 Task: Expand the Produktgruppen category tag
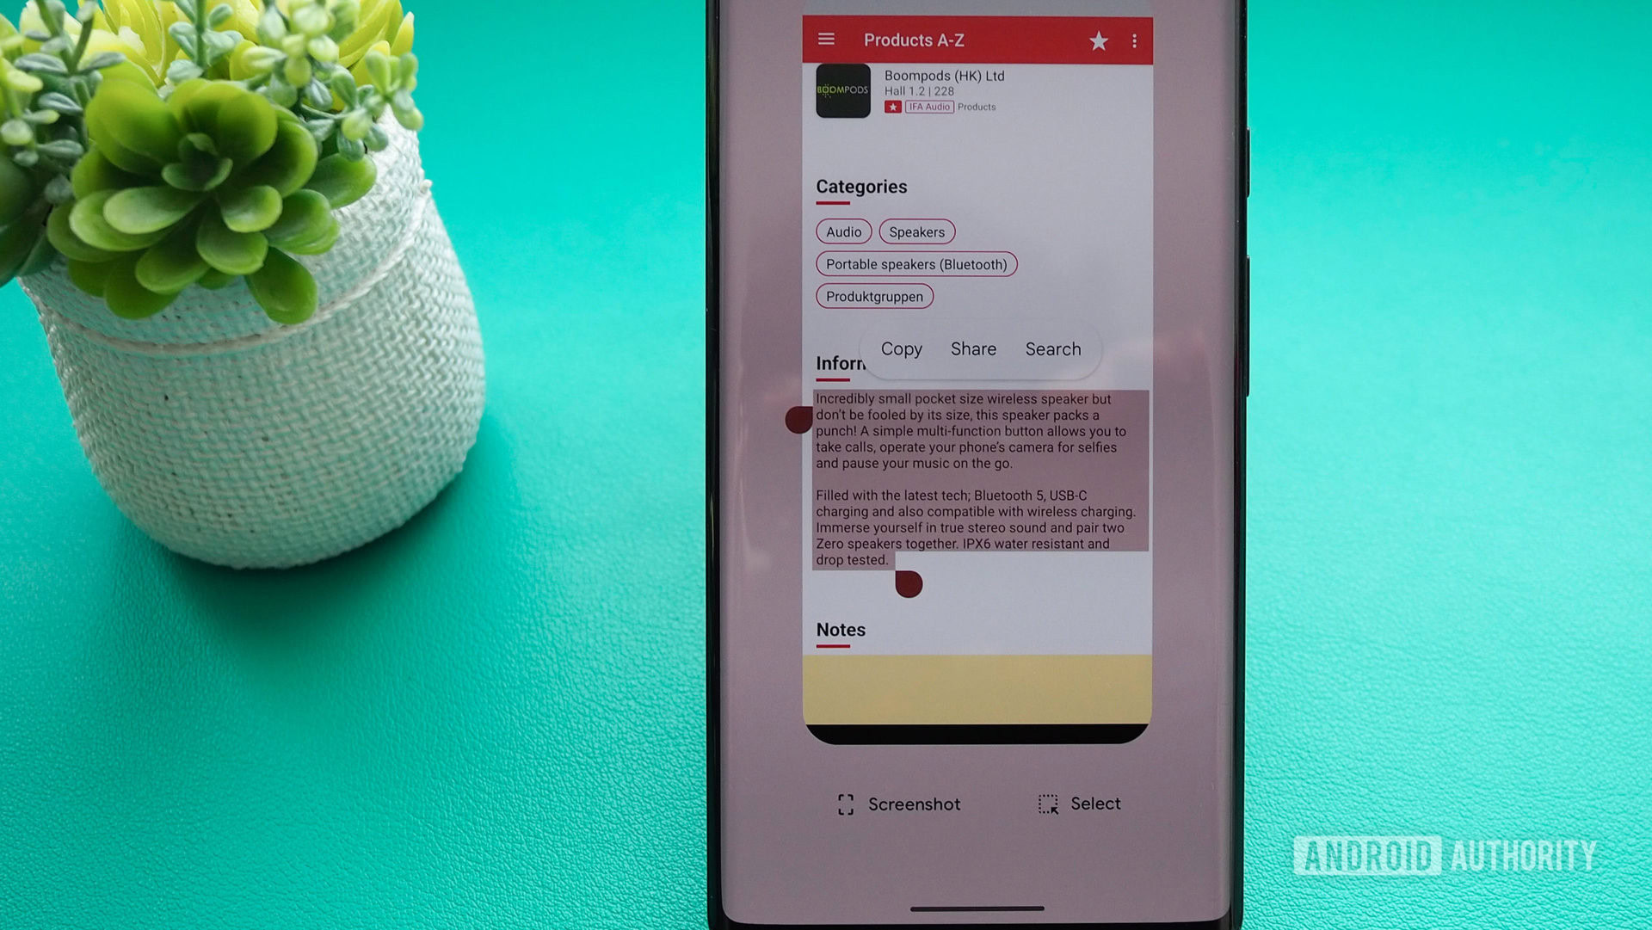click(x=872, y=296)
